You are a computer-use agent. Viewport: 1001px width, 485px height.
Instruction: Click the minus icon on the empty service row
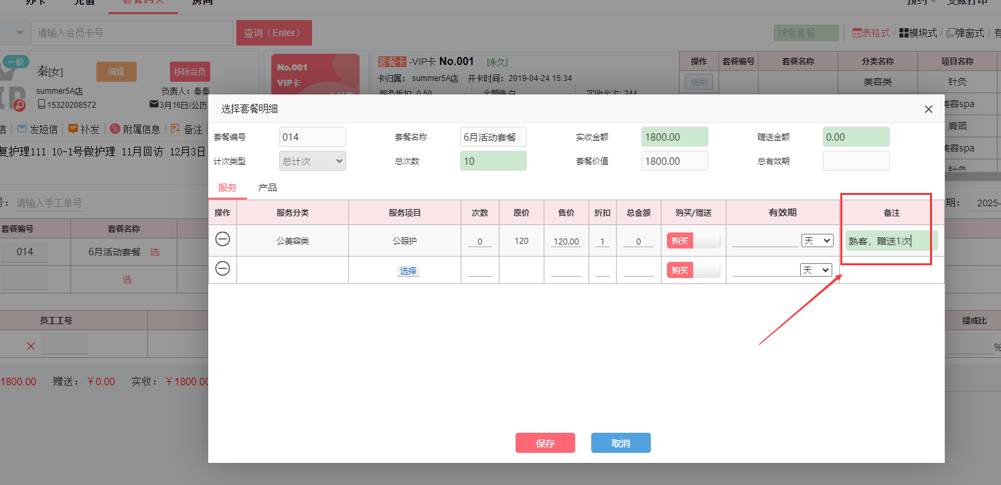tap(222, 269)
